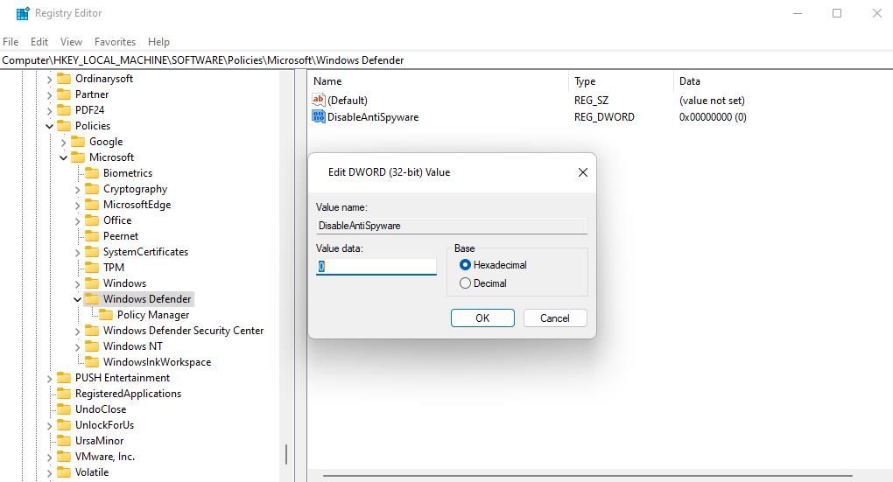Open the Help menu
The height and width of the screenshot is (482, 893).
pos(158,41)
